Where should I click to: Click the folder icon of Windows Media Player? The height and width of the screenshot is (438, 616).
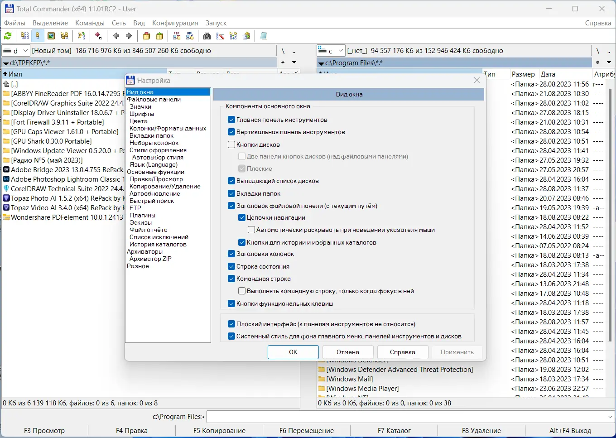click(x=322, y=388)
